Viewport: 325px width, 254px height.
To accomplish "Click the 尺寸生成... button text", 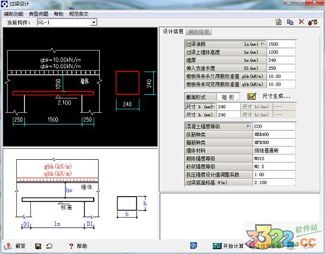I will pos(276,96).
